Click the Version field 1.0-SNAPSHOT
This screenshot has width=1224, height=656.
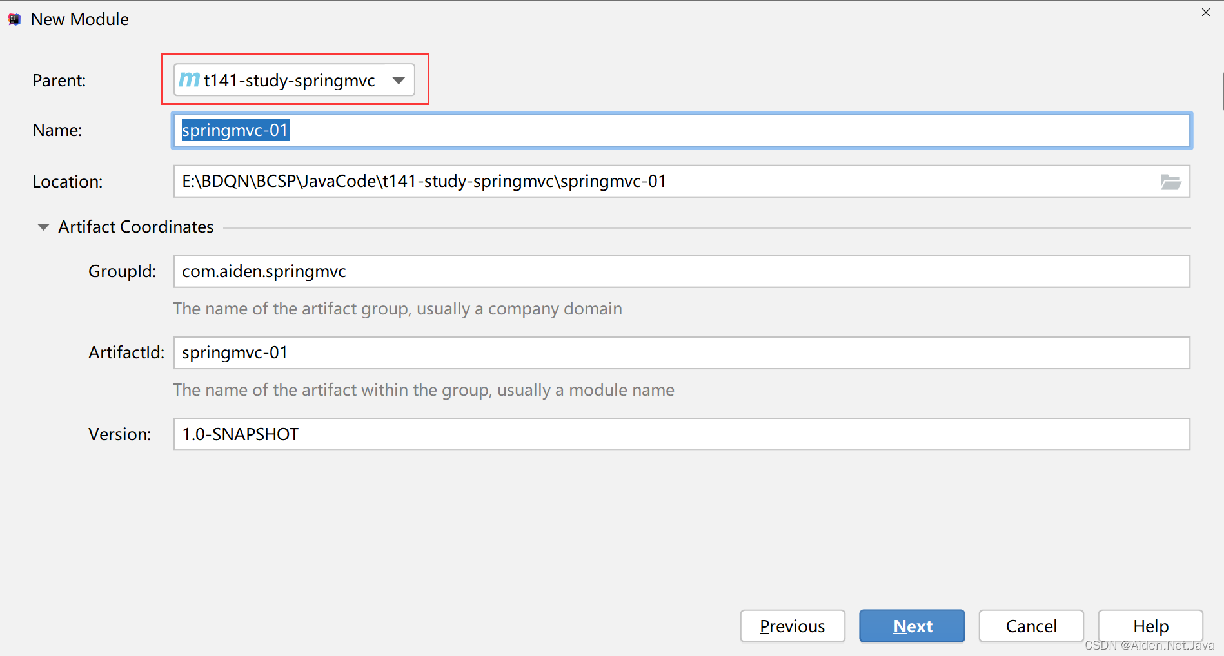(x=682, y=434)
